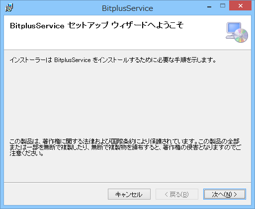Proceed with the 次へ(N) button
255x209 pixels.
[225, 194]
